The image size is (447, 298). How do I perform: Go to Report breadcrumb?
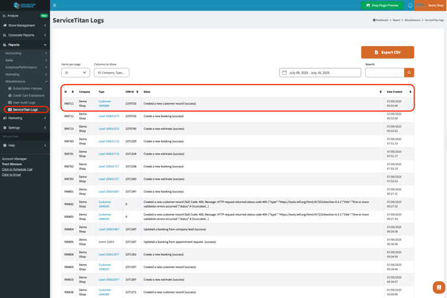pos(396,20)
